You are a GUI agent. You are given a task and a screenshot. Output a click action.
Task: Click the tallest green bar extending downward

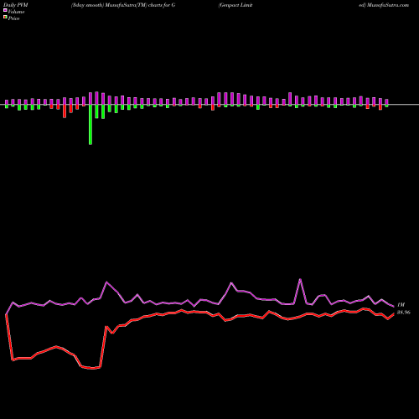(x=91, y=125)
